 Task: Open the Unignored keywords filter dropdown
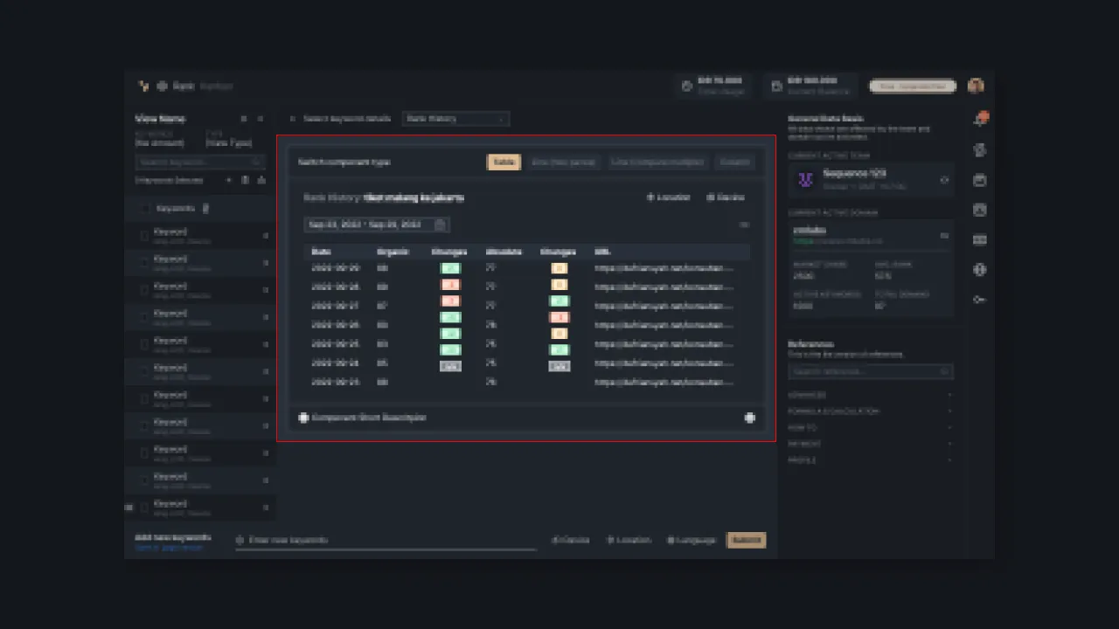point(183,180)
